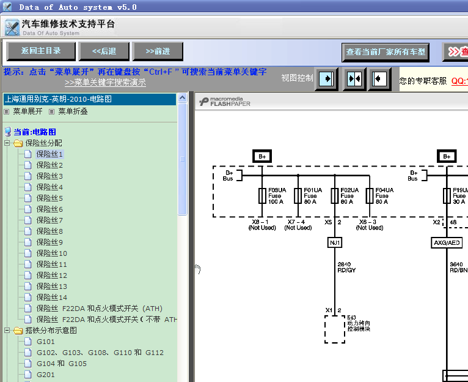The width and height of the screenshot is (468, 382).
Task: Click the document icon beside F22DA (ATH)
Action: pos(28,309)
